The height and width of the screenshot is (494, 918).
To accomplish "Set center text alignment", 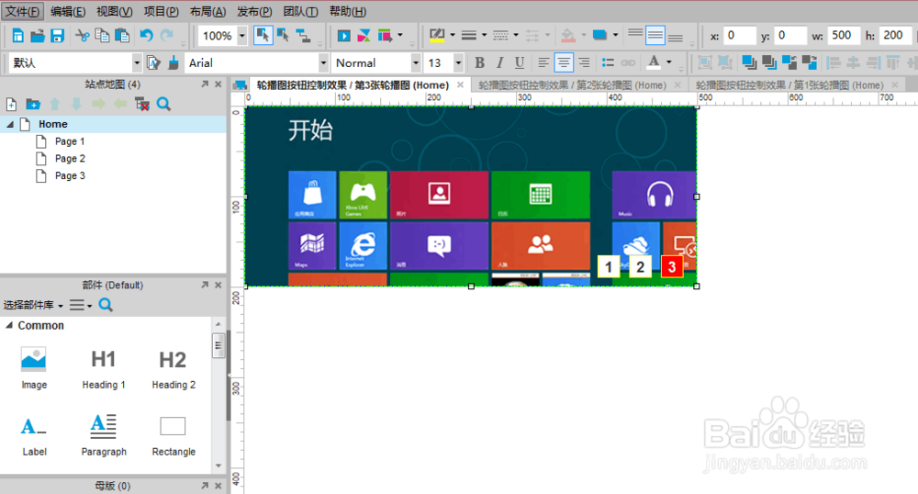I will coord(564,62).
